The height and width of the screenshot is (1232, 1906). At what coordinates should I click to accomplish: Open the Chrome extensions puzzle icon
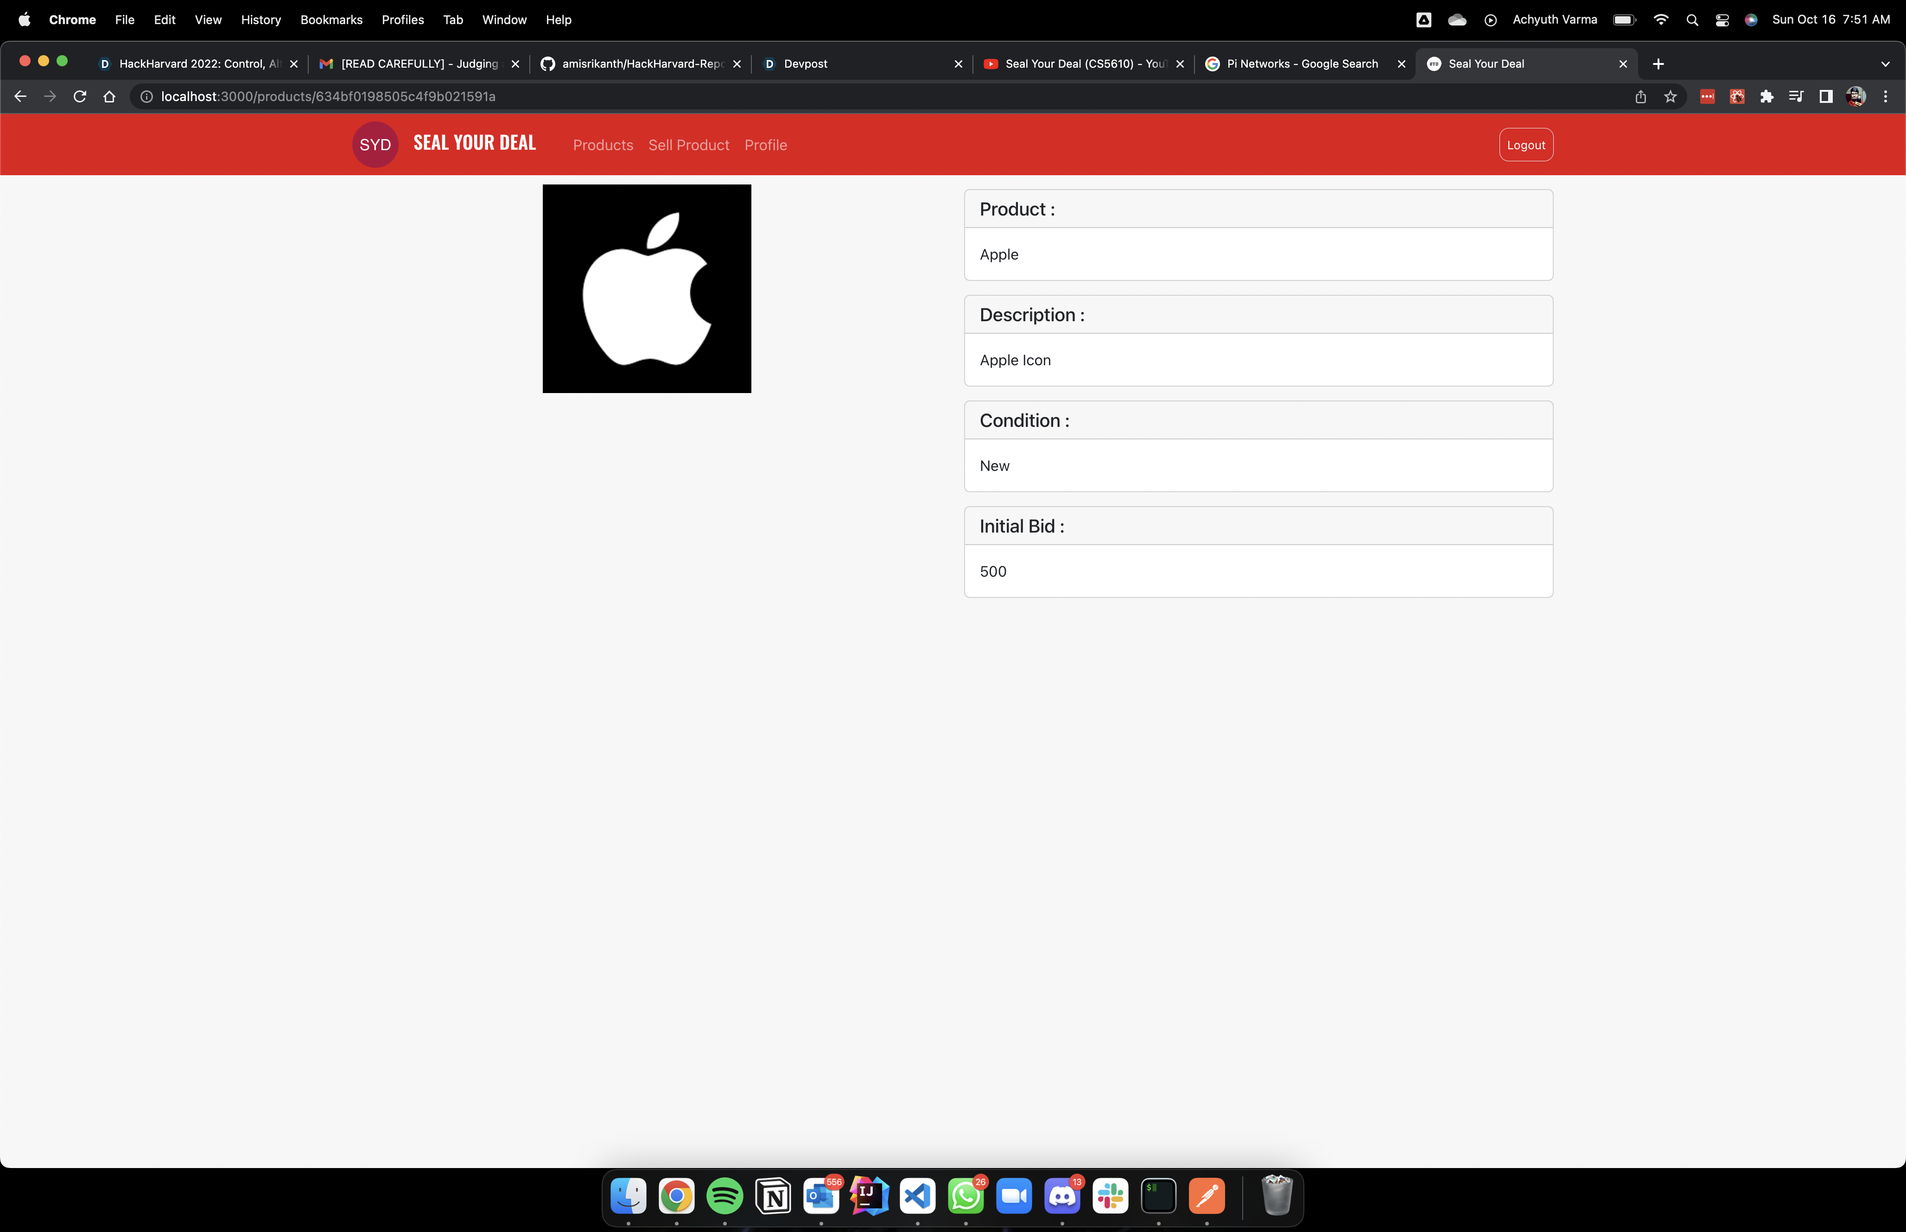[1766, 96]
